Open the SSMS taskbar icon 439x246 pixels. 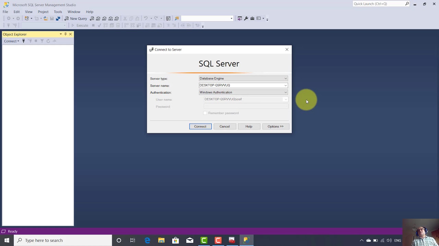[x=246, y=240]
